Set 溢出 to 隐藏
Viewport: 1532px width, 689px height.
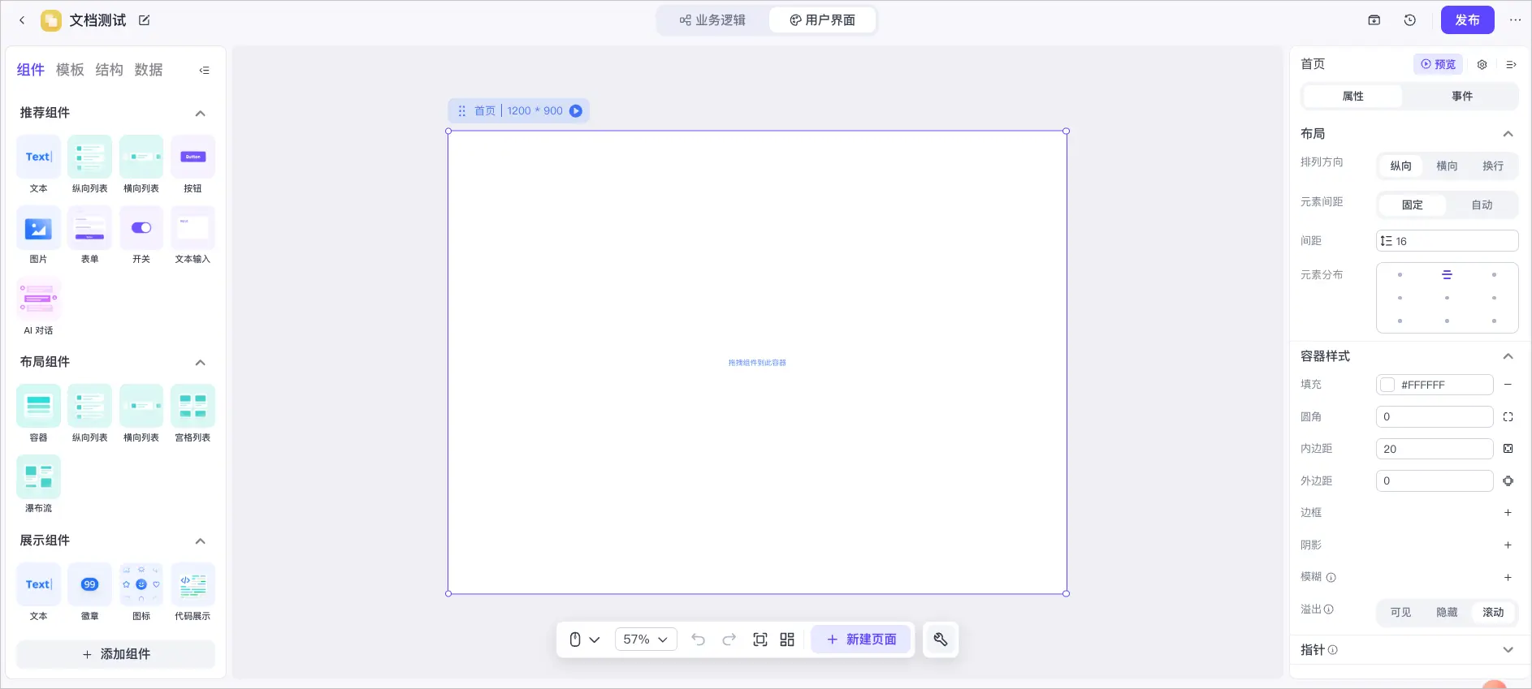(1447, 612)
